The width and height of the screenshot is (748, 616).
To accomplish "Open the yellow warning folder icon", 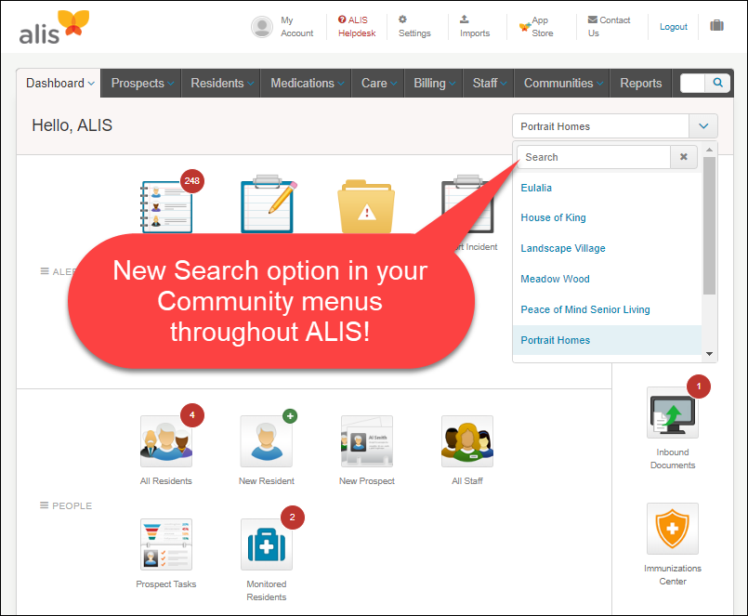I will click(x=366, y=206).
